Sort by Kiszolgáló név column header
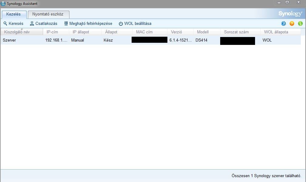 [x=22, y=32]
